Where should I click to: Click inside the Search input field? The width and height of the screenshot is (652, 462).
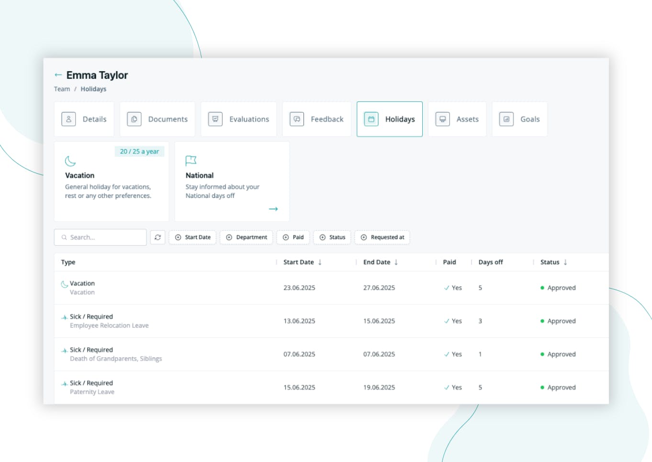click(x=101, y=237)
